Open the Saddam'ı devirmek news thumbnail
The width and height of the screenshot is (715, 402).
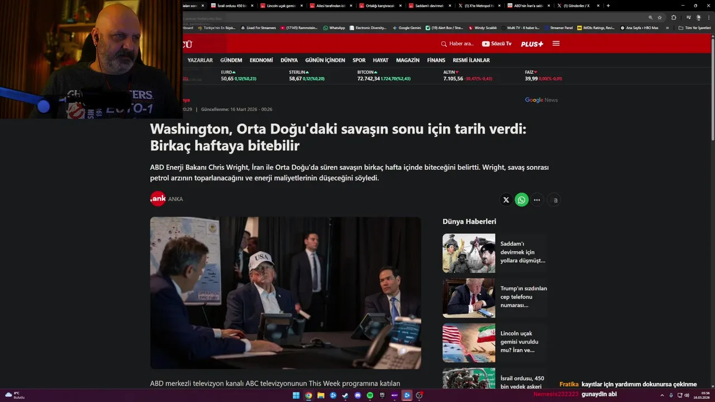coord(469,253)
